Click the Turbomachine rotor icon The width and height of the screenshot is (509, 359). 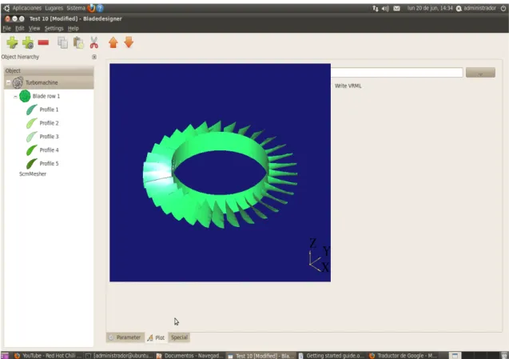coord(18,82)
